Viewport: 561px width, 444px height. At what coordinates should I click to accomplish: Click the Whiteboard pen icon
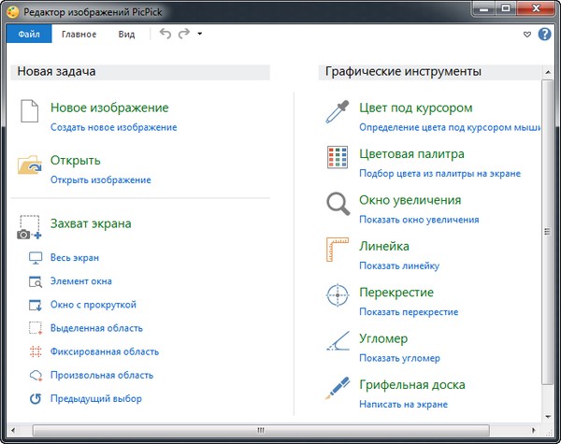(x=337, y=389)
